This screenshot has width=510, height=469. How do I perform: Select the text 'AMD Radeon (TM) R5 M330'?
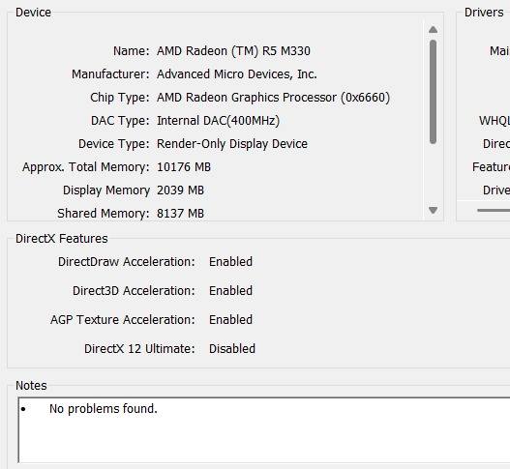233,51
